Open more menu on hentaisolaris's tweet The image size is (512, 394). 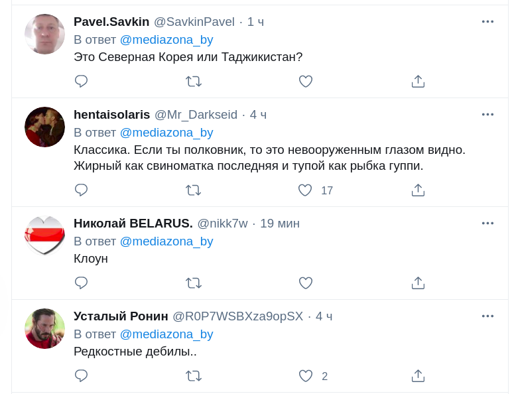[487, 115]
